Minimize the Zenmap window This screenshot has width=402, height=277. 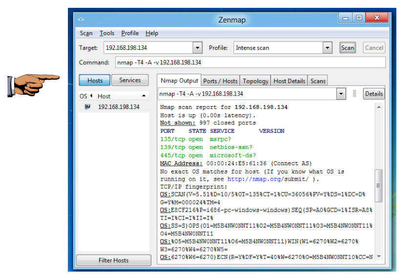pos(345,18)
